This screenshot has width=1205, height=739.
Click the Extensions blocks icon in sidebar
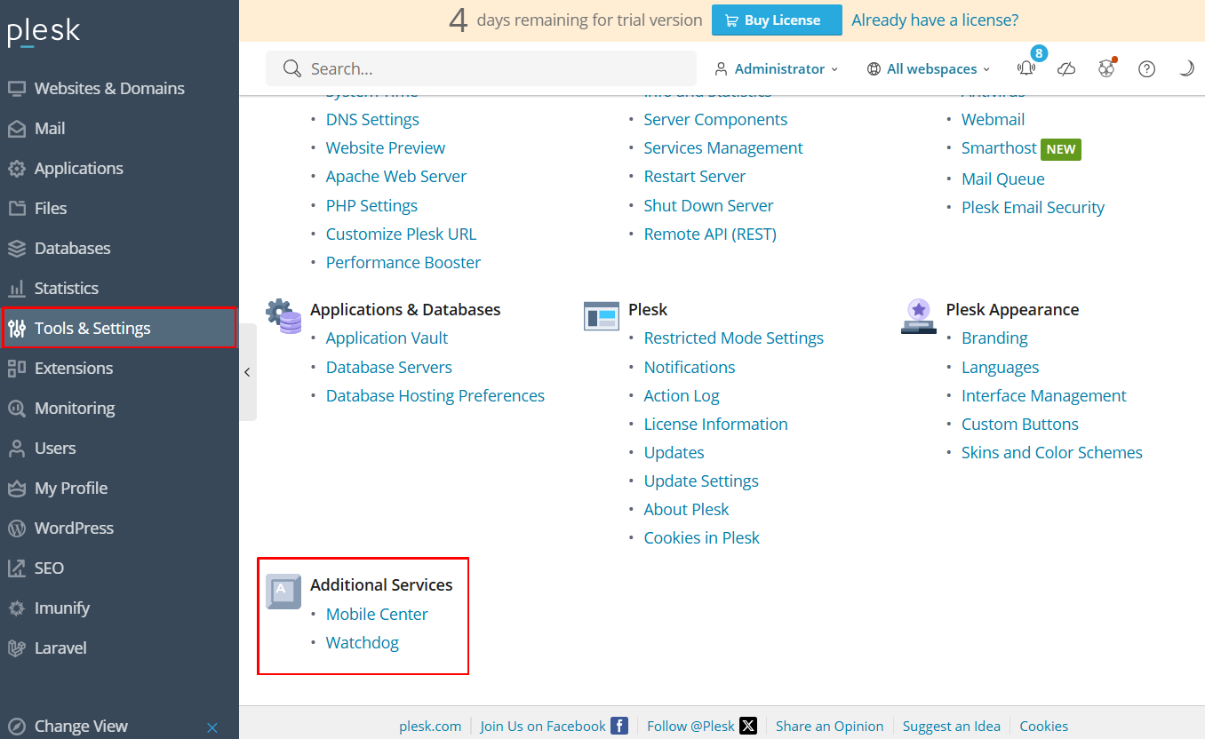point(17,369)
